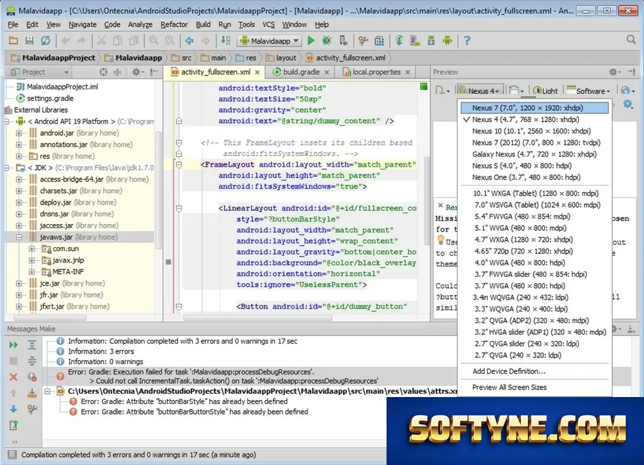Switch to the build.gradle tab
This screenshot has height=465, width=644.
point(301,72)
